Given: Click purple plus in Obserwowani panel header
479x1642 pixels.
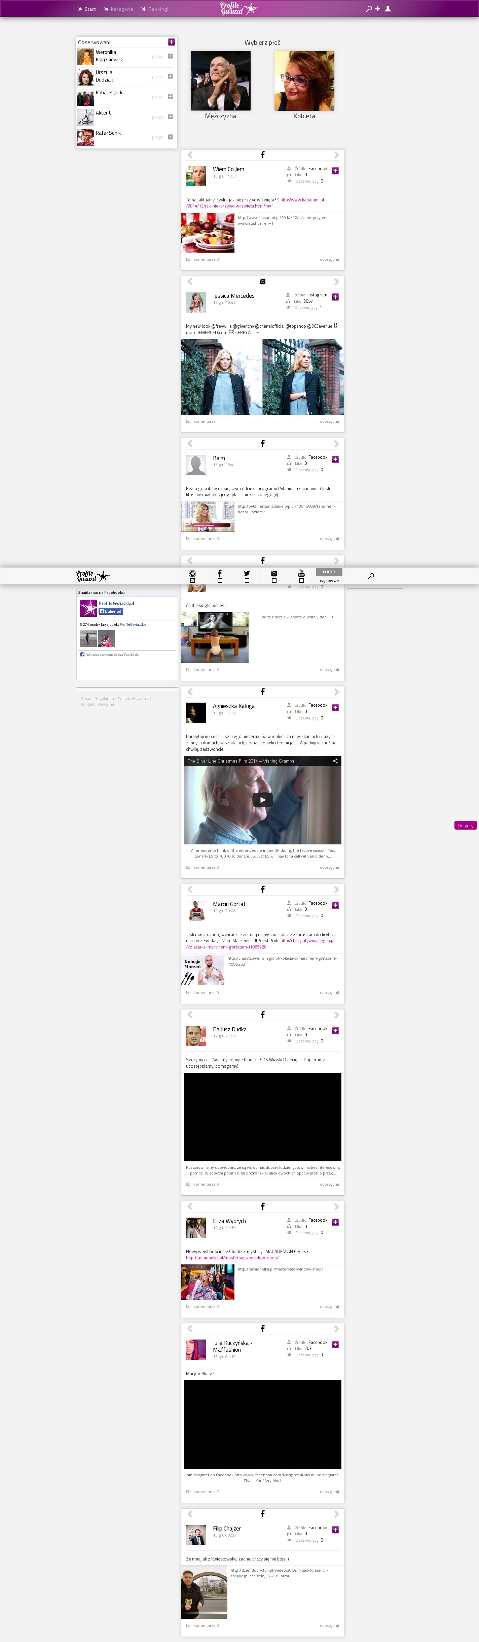Looking at the screenshot, I should click(x=171, y=42).
